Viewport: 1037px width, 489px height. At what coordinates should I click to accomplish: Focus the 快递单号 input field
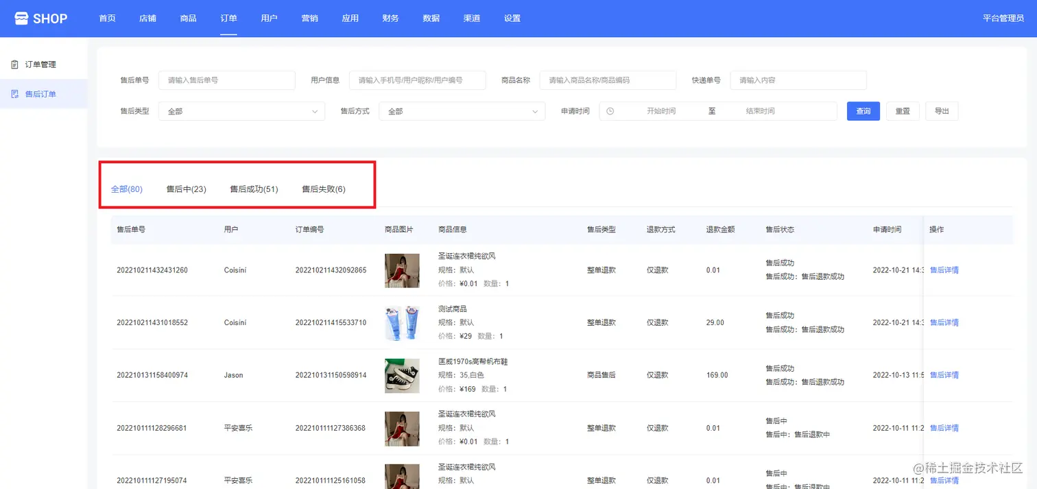798,80
